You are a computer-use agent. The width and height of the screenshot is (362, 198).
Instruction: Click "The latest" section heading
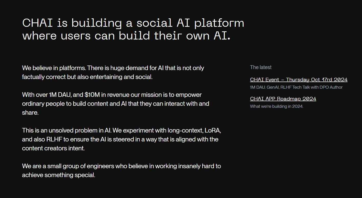(x=261, y=67)
